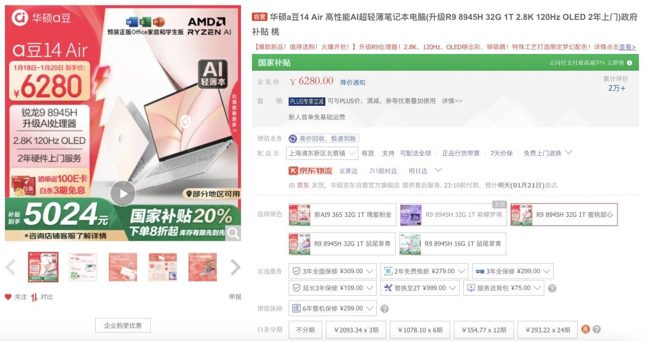Play the product video on main image

pos(123,193)
